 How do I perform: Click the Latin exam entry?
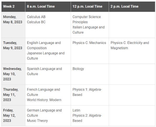point(76,110)
